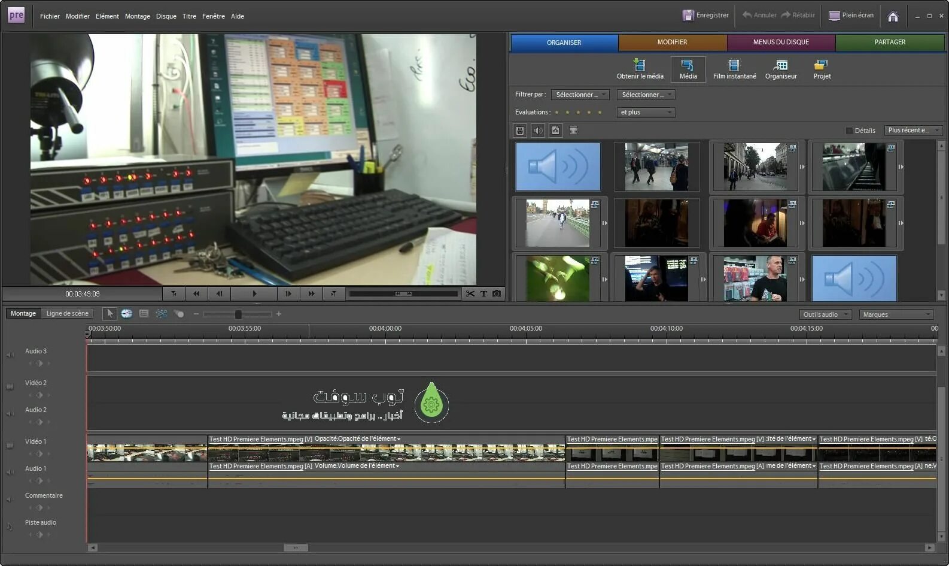Open the 'et plus' ratings dropdown

[646, 113]
